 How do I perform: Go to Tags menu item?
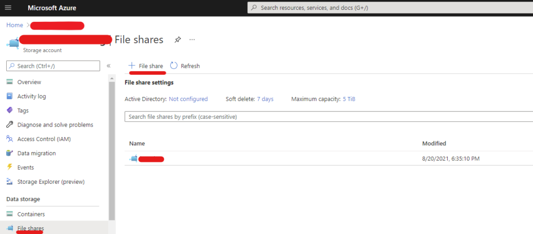coord(23,111)
